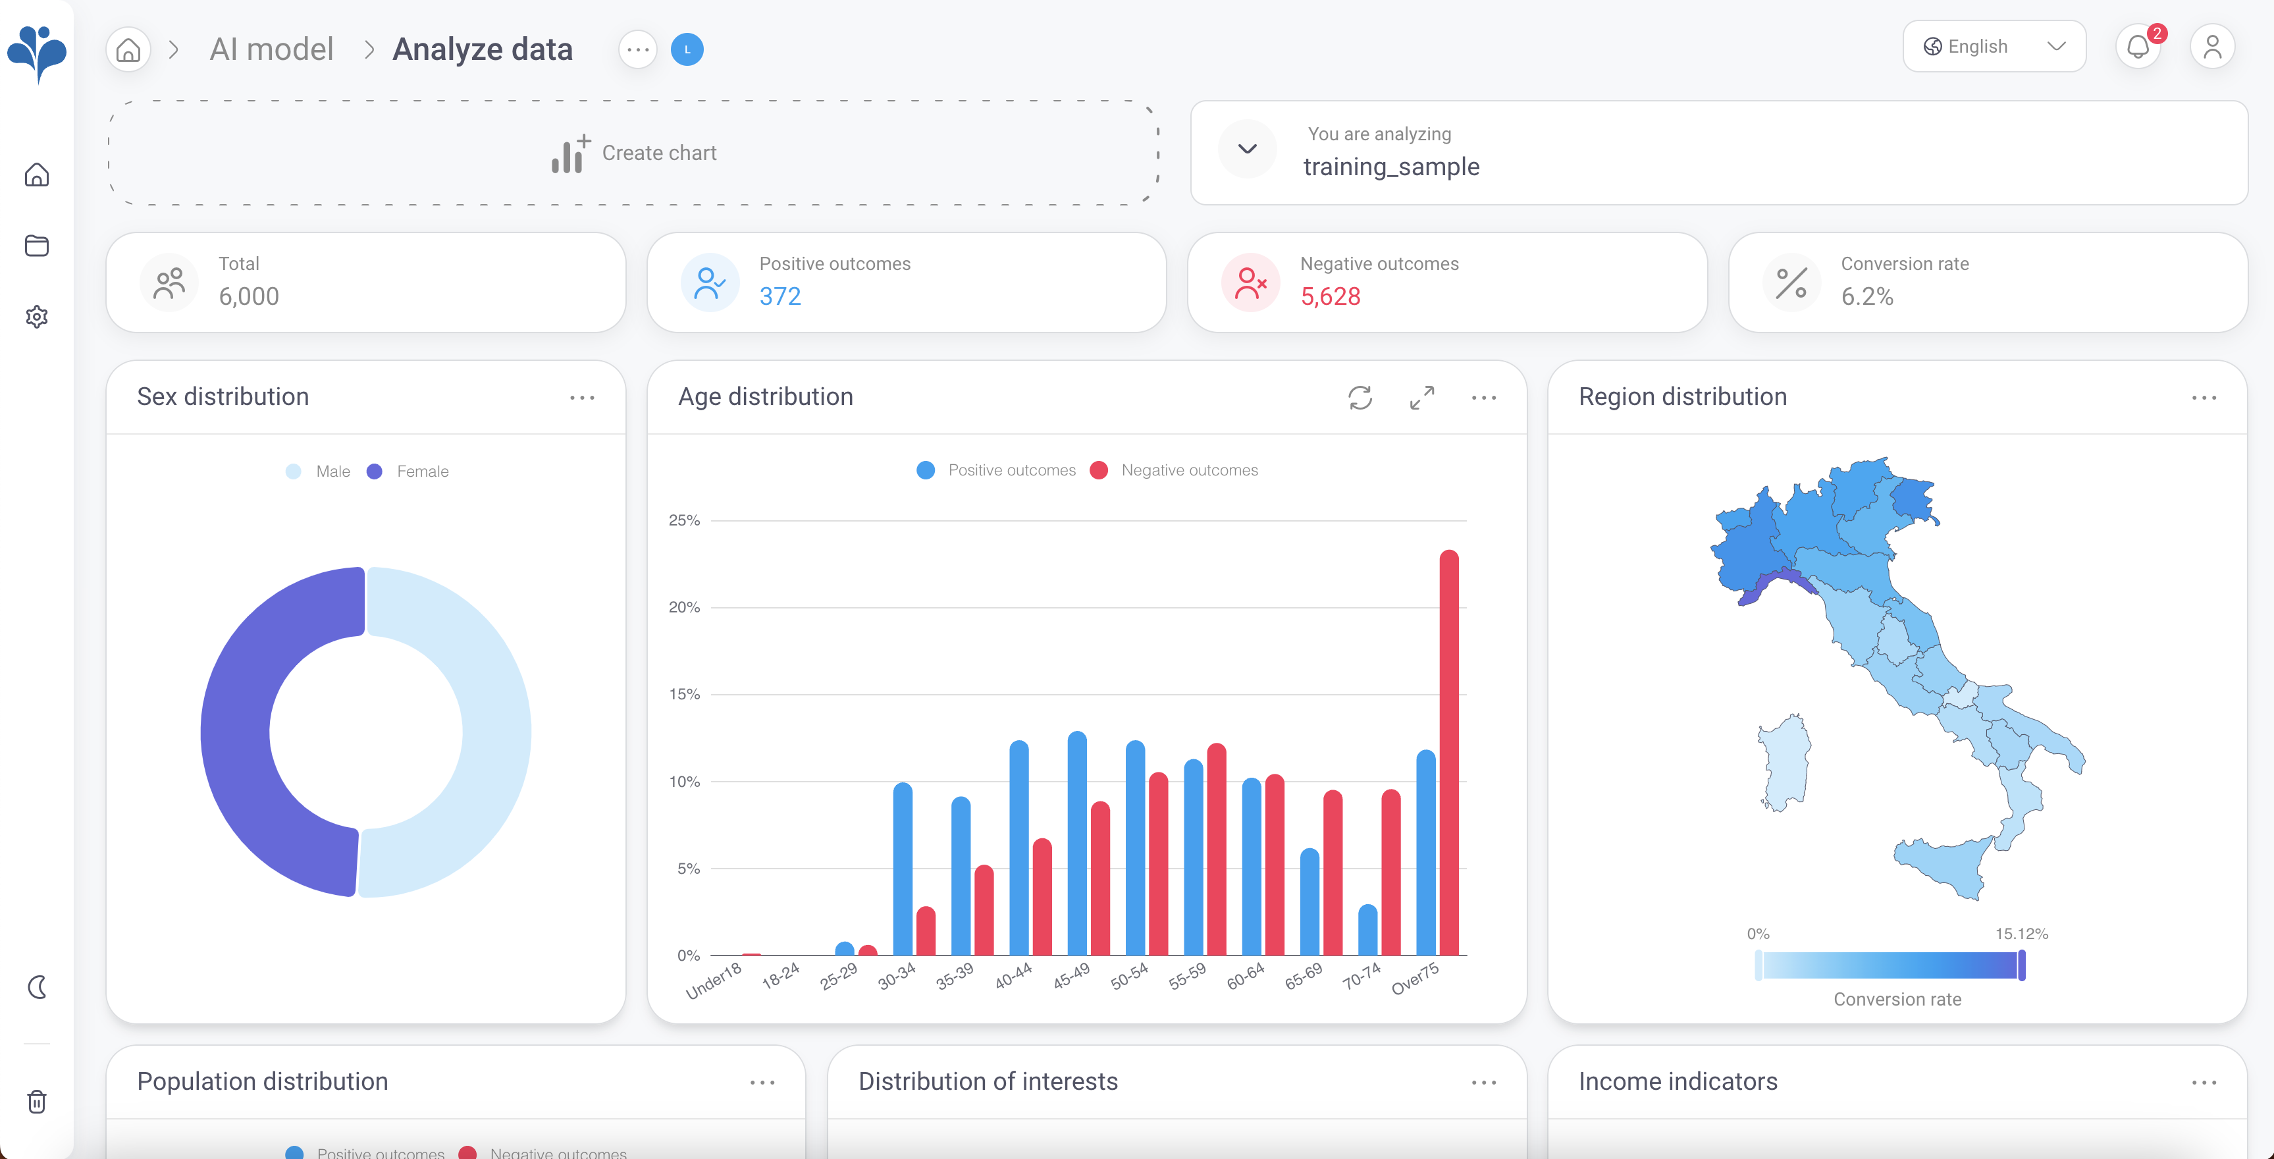Click the Create chart button
This screenshot has height=1159, width=2274.
pyautogui.click(x=633, y=153)
